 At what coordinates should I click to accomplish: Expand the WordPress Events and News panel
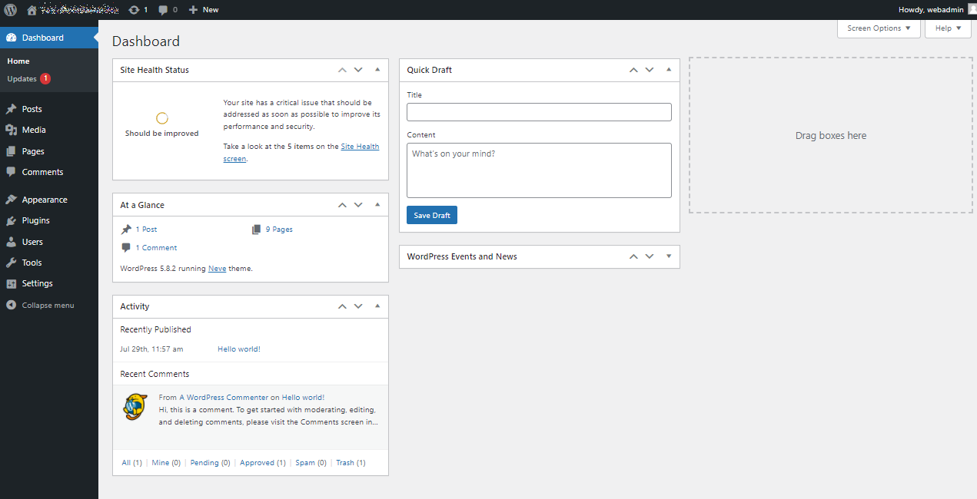point(669,256)
